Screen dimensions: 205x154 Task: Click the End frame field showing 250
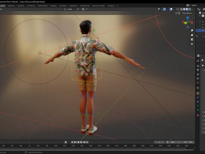point(188,142)
